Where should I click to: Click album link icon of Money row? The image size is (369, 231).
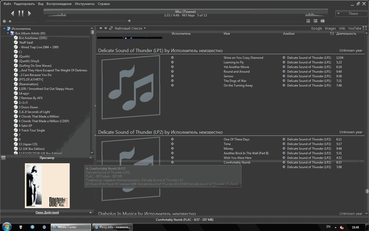[x=284, y=148]
